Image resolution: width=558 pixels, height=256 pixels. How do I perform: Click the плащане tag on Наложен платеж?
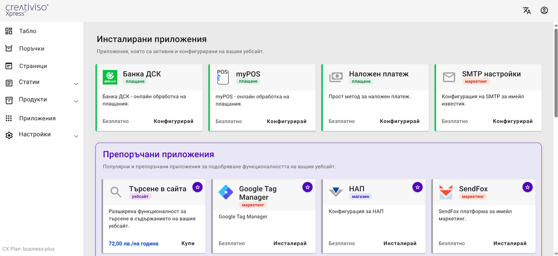click(361, 81)
